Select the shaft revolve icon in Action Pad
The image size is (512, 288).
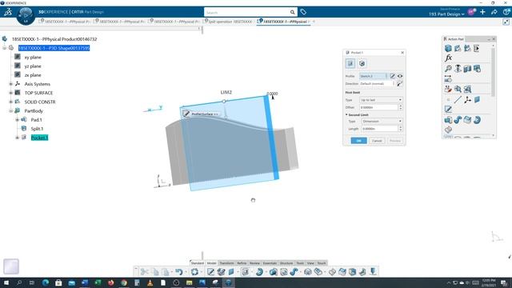click(x=477, y=120)
